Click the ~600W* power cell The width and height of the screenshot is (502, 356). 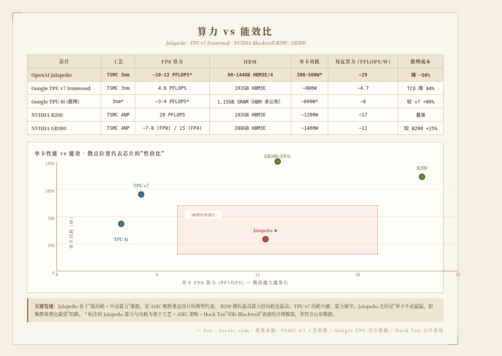(x=309, y=102)
